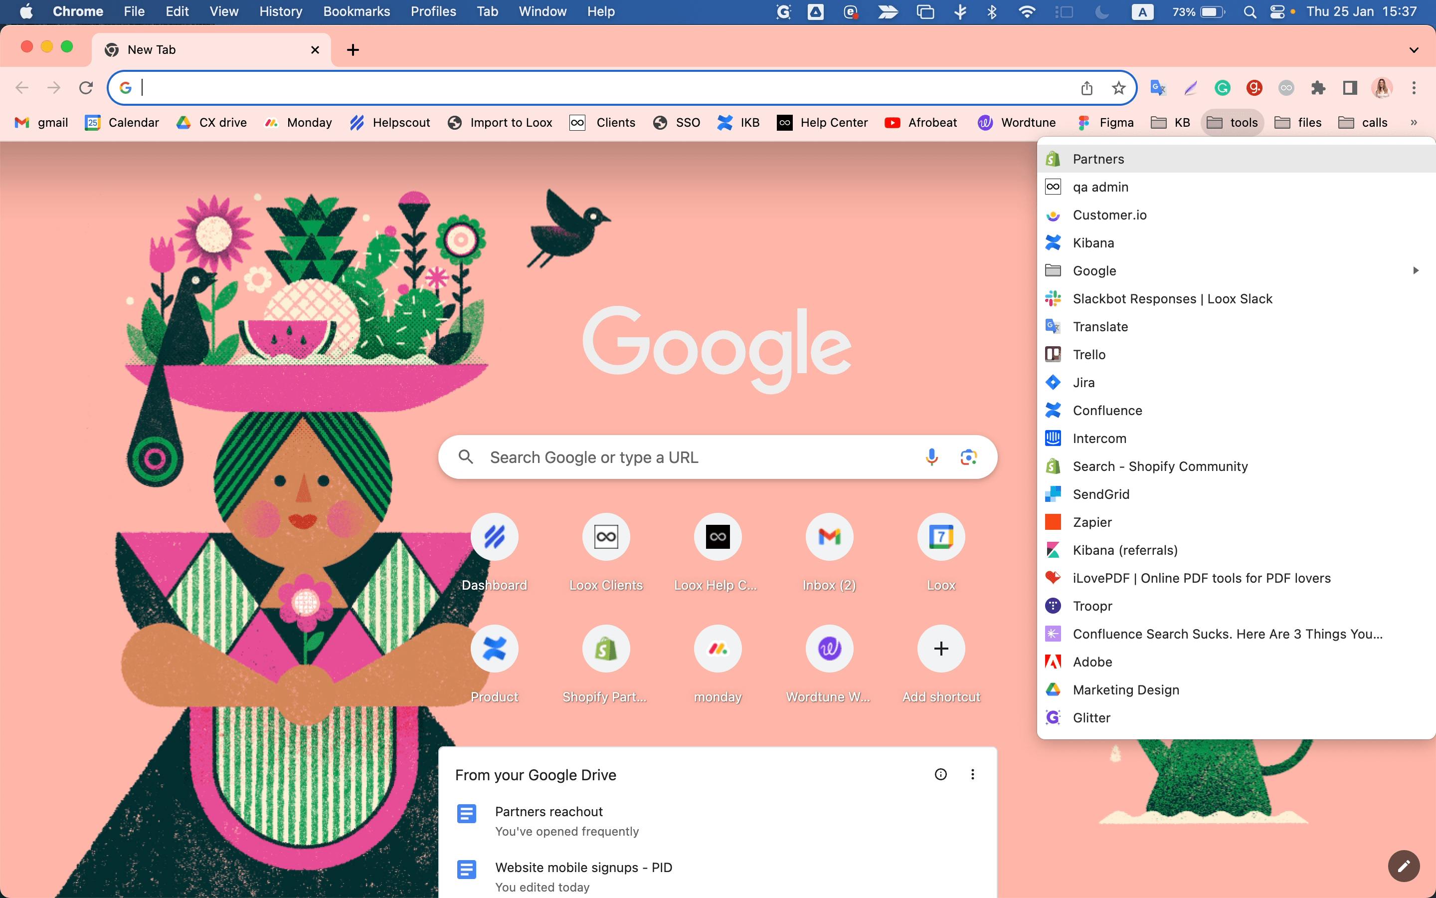Open macOS Control Center
1436x898 pixels.
(x=1277, y=12)
